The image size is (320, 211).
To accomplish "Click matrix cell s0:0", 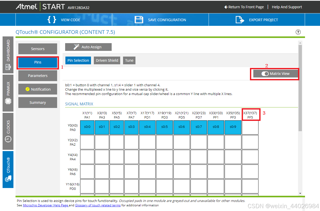I will 87,127.
